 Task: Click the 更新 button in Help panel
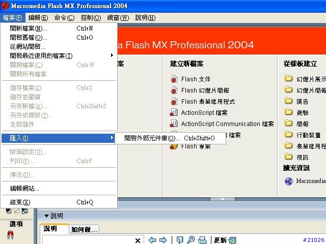point(225,240)
